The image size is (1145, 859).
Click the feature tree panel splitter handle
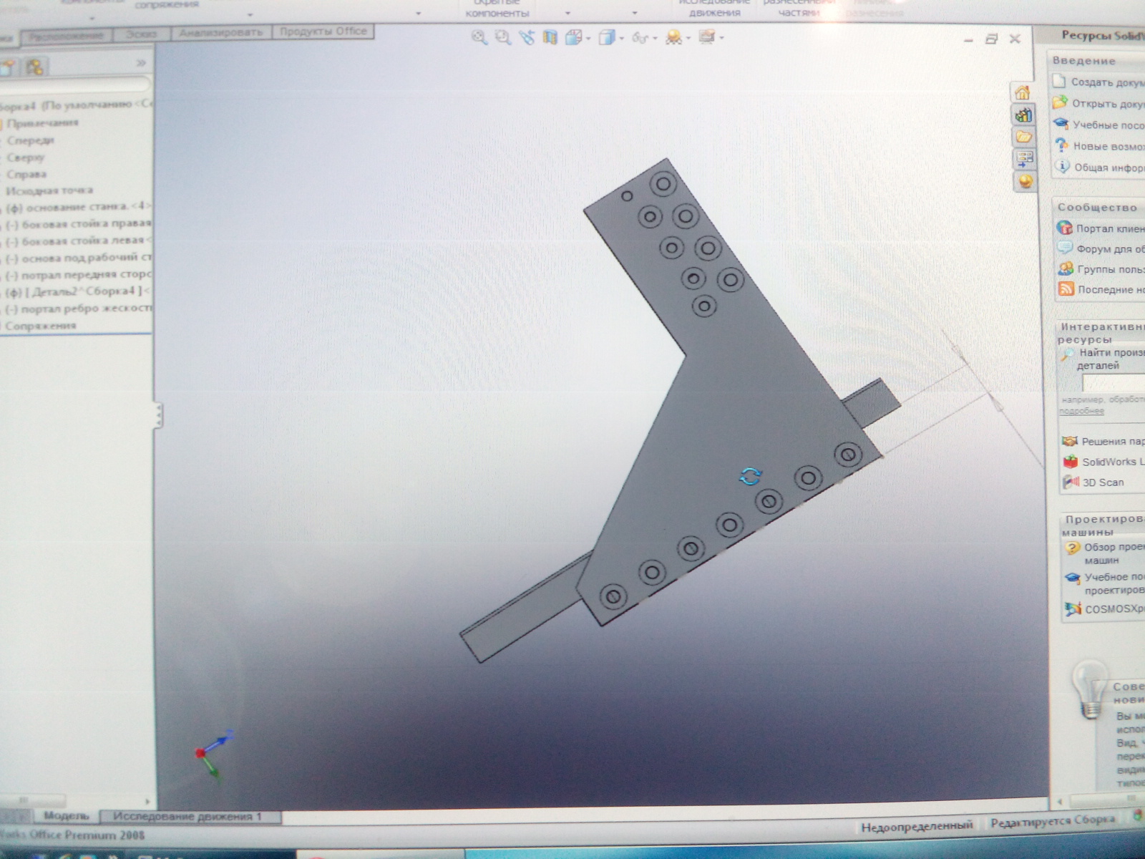158,415
